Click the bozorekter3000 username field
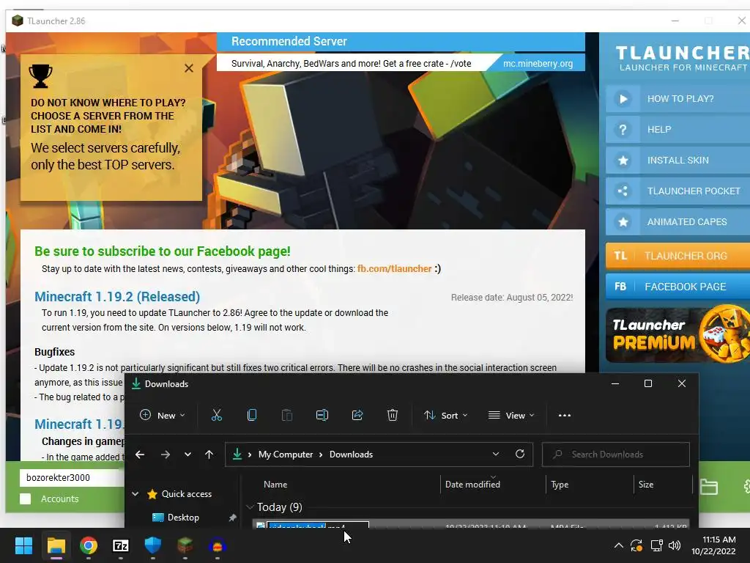This screenshot has height=563, width=750. 72,477
